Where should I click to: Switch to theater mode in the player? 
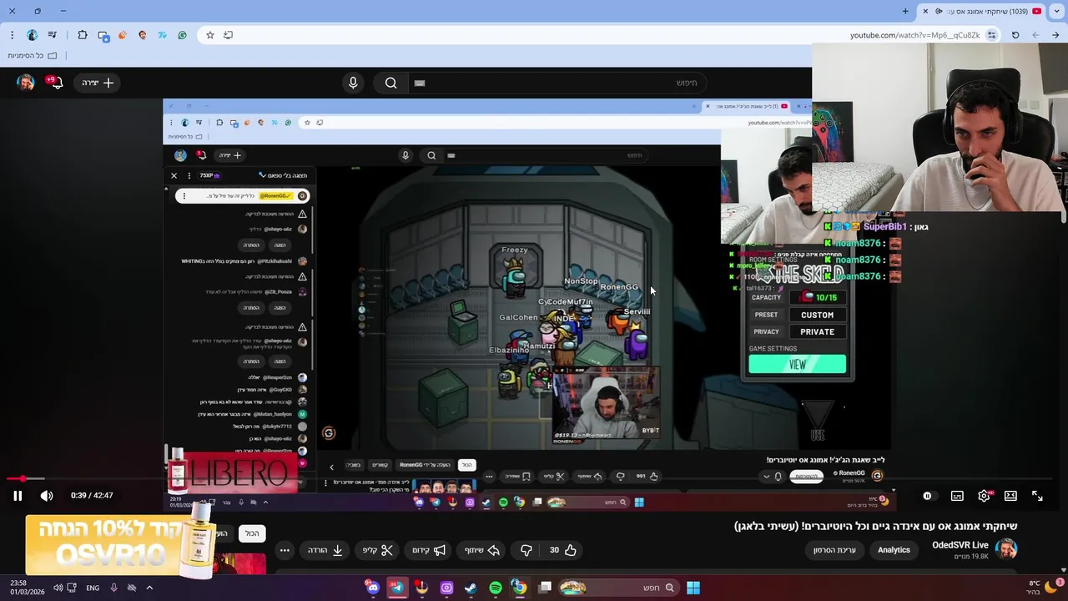[1010, 496]
